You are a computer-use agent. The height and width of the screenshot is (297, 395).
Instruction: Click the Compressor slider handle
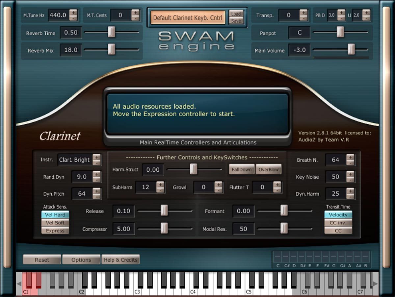[x=164, y=228]
